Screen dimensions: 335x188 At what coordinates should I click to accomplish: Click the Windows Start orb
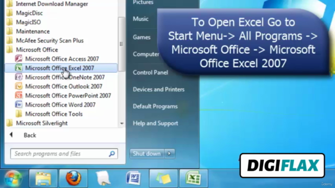(x=13, y=179)
